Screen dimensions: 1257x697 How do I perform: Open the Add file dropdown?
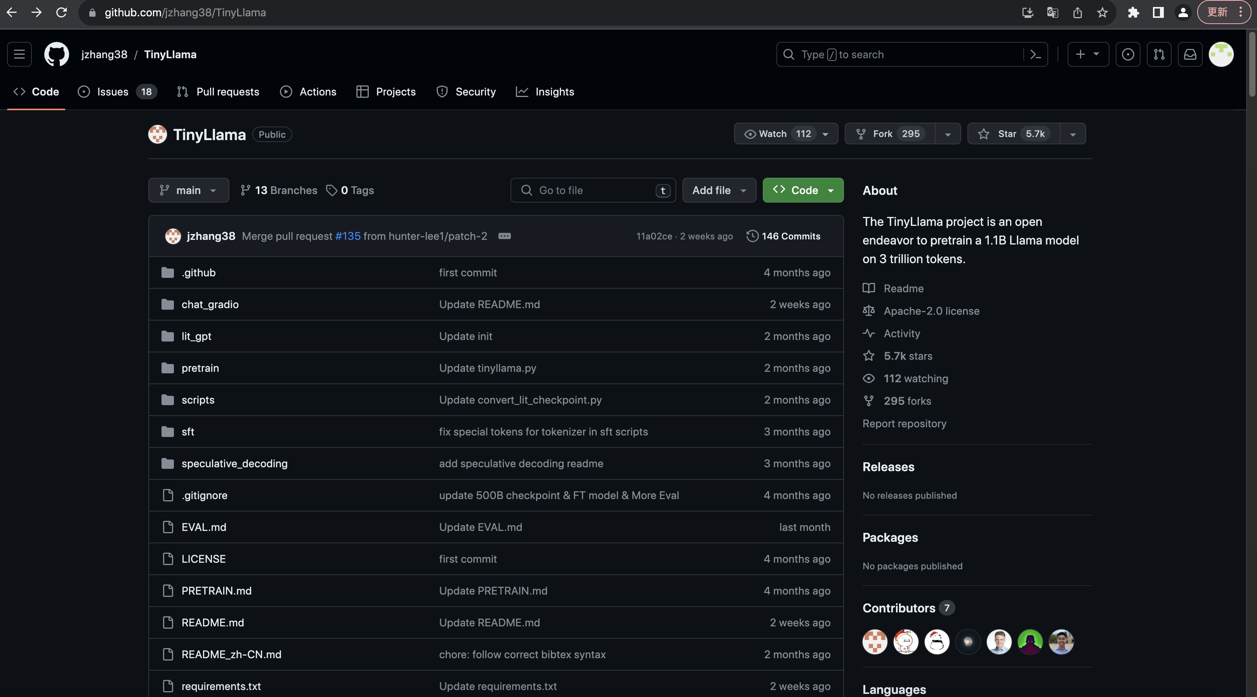(719, 190)
